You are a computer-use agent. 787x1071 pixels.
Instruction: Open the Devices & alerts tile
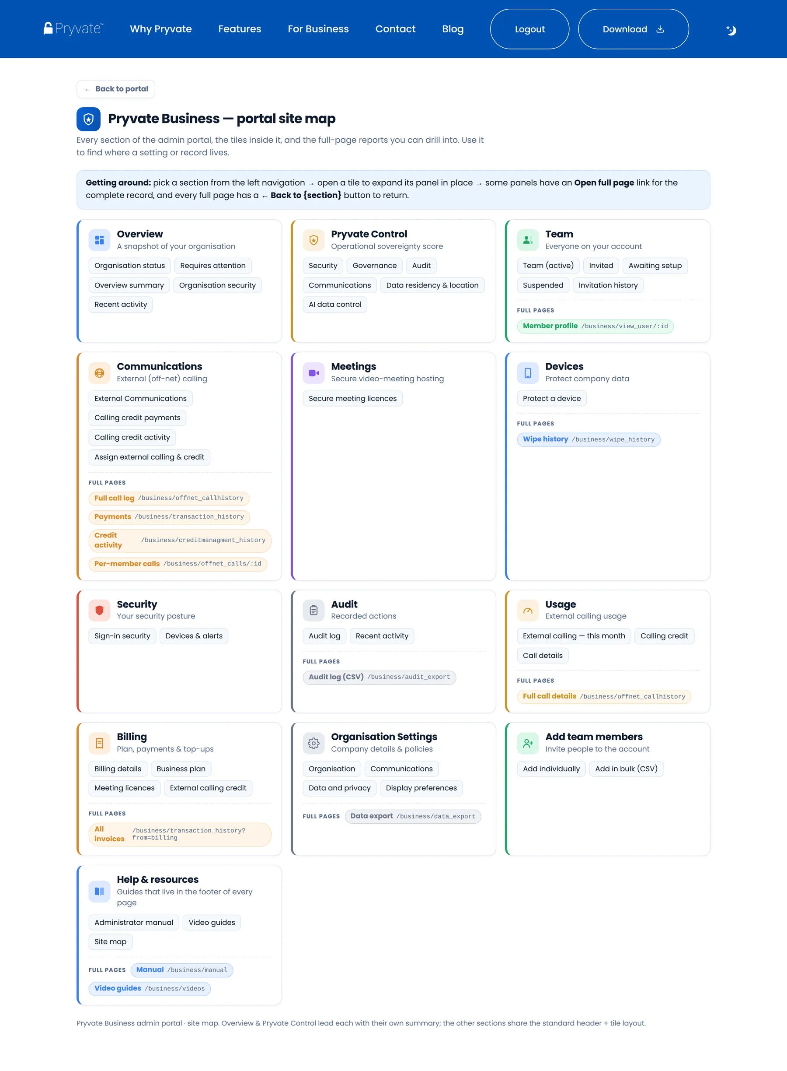[194, 636]
